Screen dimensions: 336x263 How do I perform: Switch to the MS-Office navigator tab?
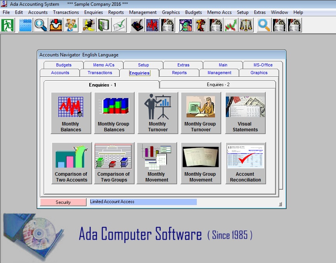263,65
